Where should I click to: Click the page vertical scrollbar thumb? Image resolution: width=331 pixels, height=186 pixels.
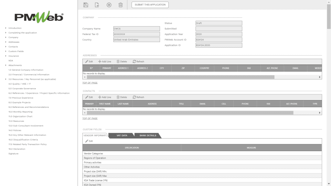click(329, 16)
